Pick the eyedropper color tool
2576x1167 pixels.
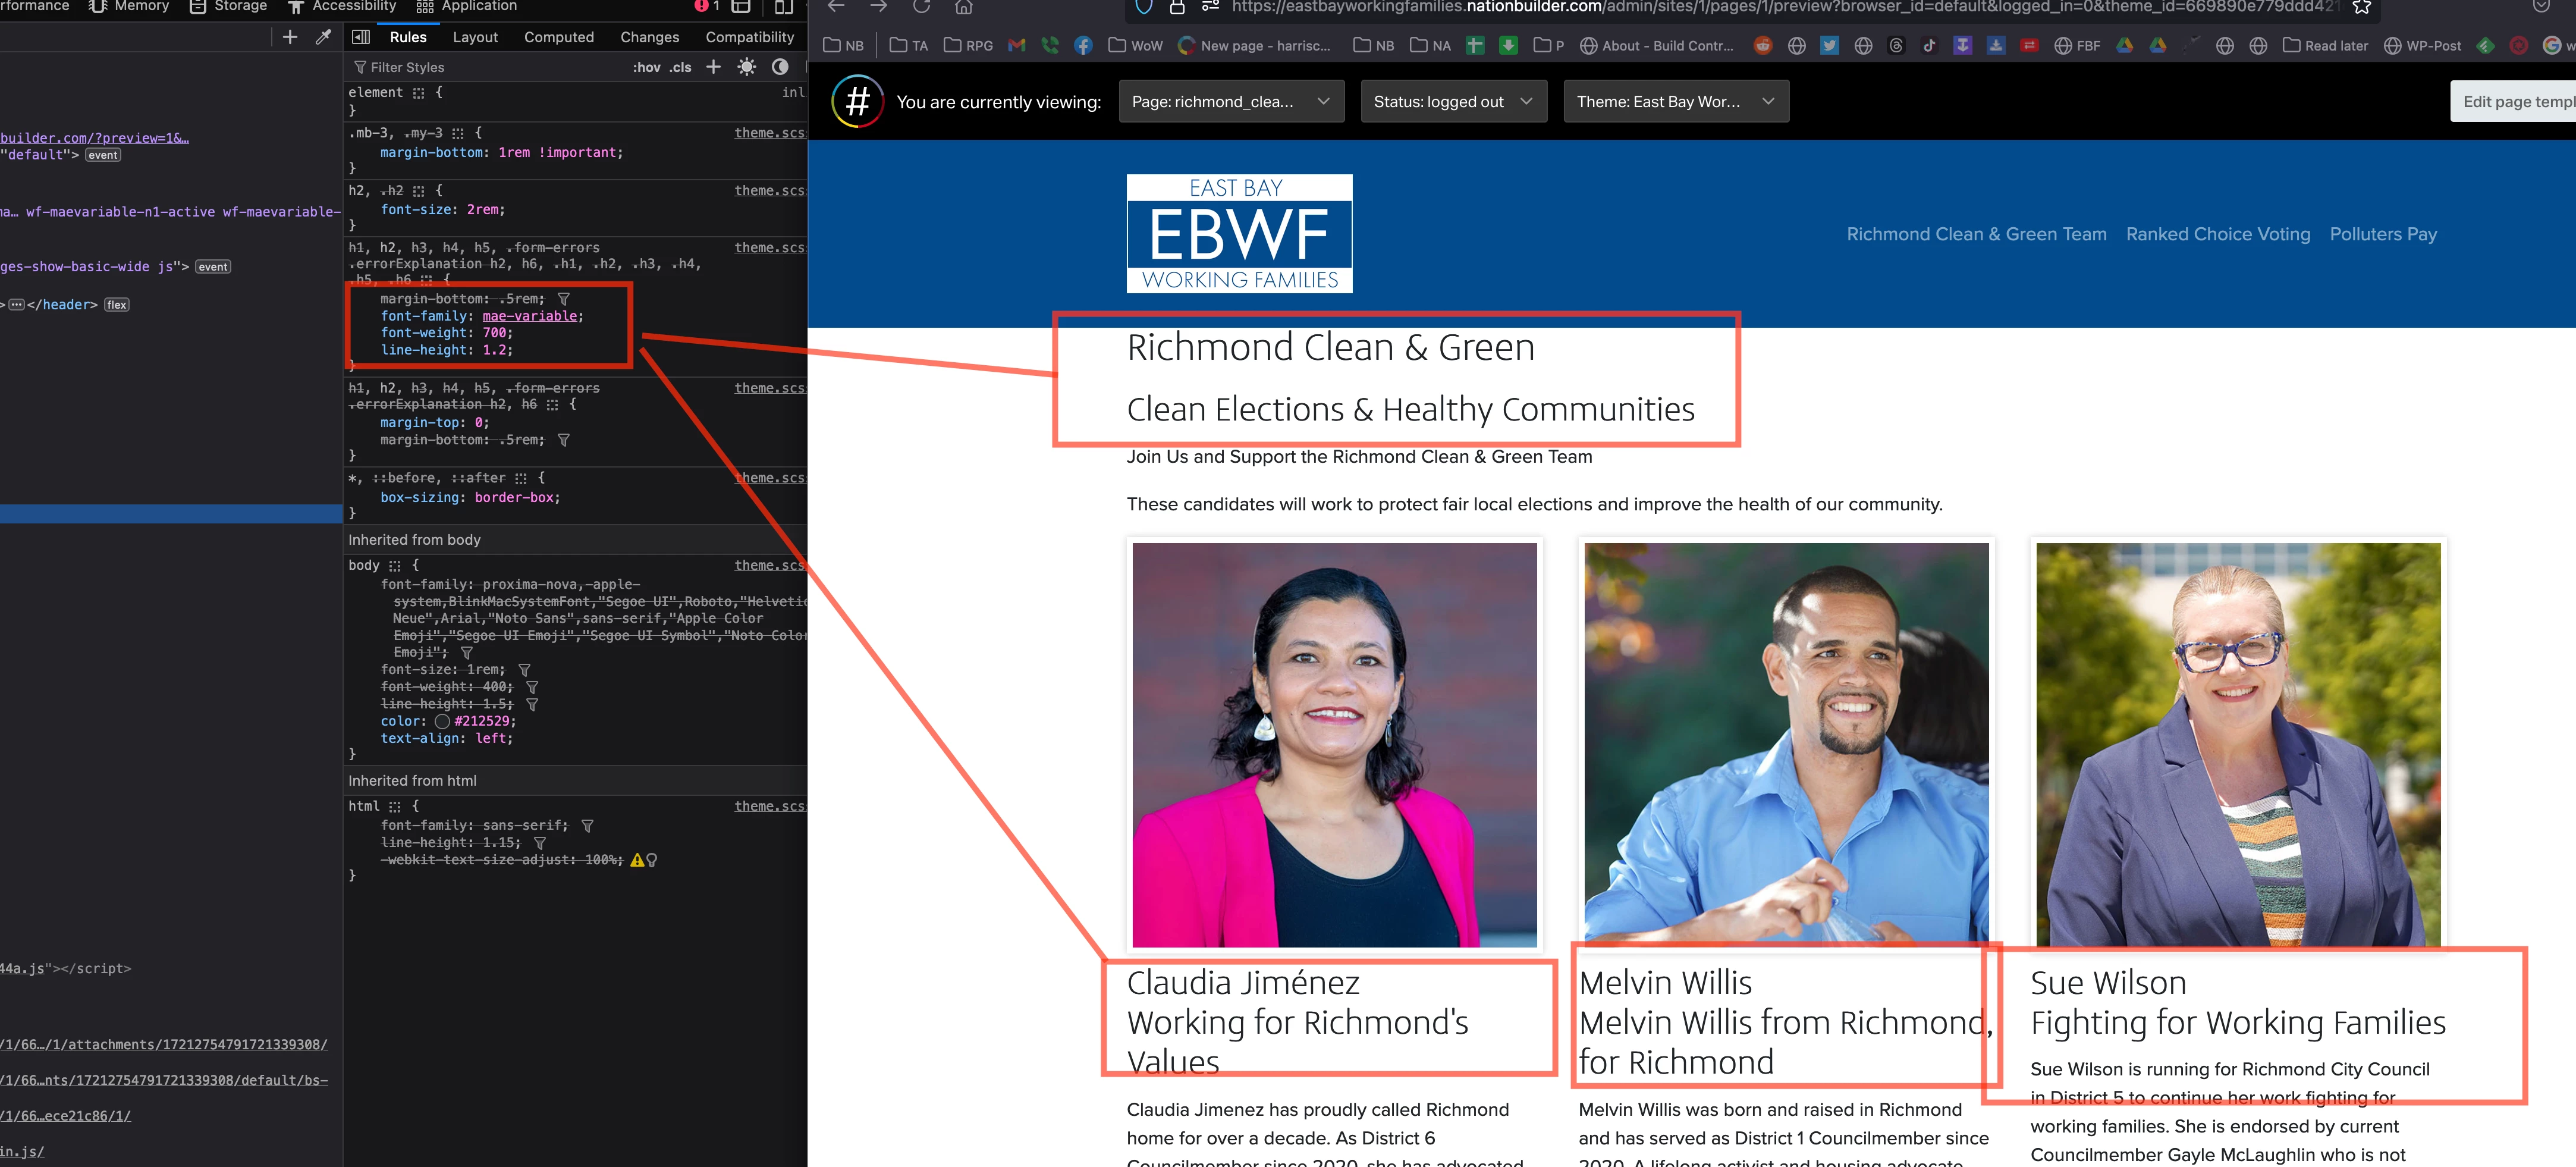tap(323, 37)
